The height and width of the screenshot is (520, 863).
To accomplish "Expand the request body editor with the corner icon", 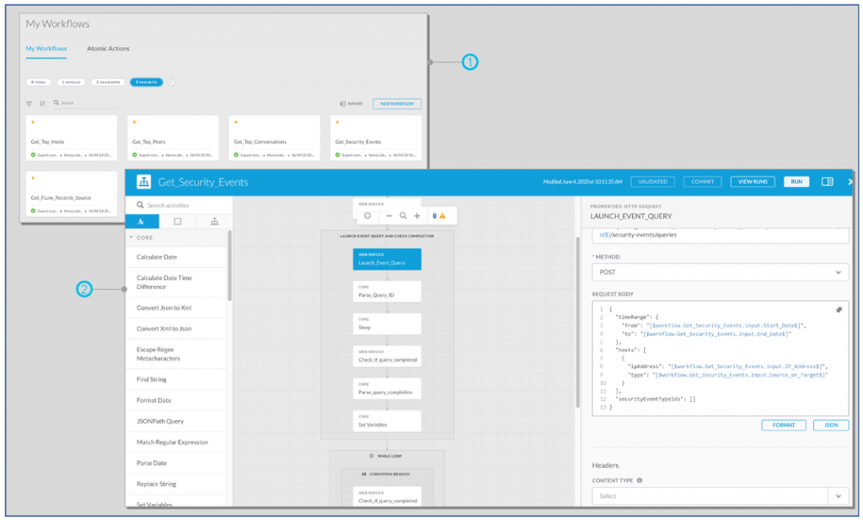I will click(839, 310).
